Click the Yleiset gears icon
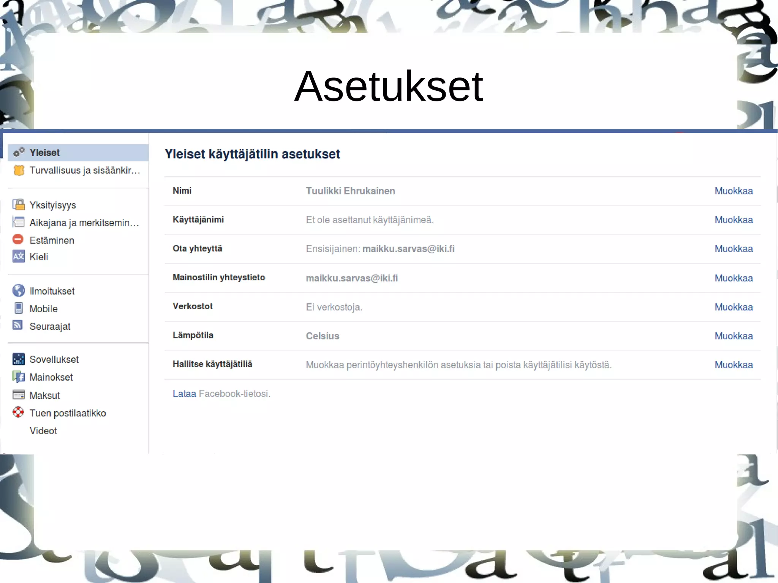 (x=19, y=152)
